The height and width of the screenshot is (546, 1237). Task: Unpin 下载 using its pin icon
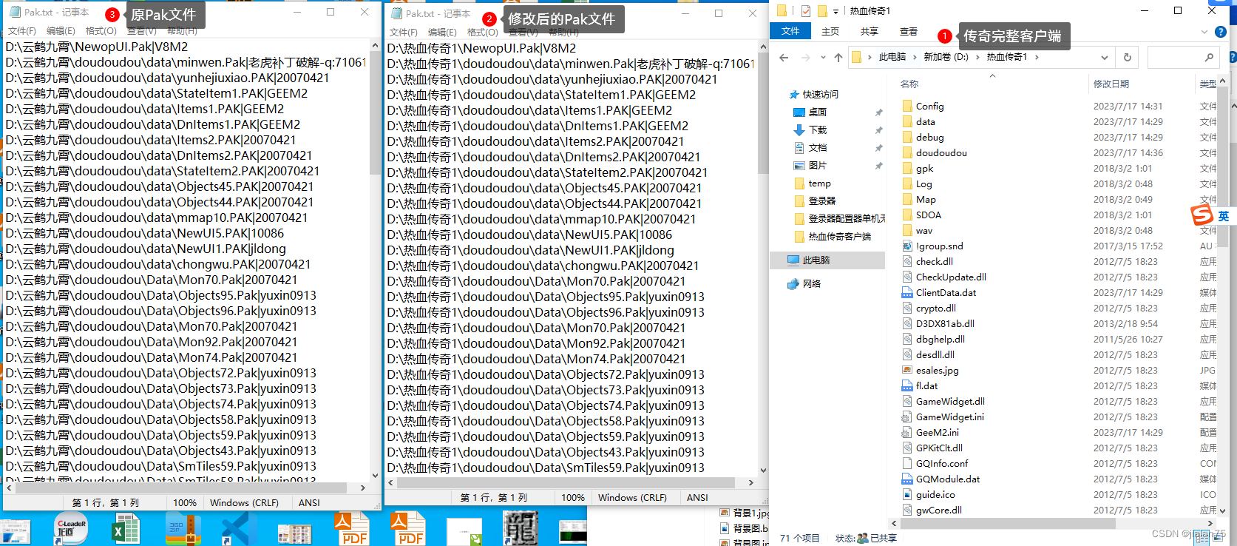(x=879, y=130)
